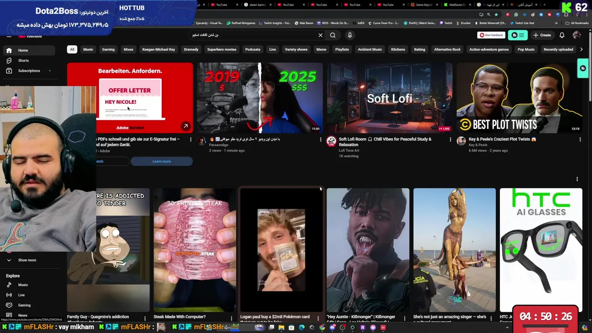Open options for Steak Made With Computer short
Viewport: 592px width, 333px height.
(231, 318)
